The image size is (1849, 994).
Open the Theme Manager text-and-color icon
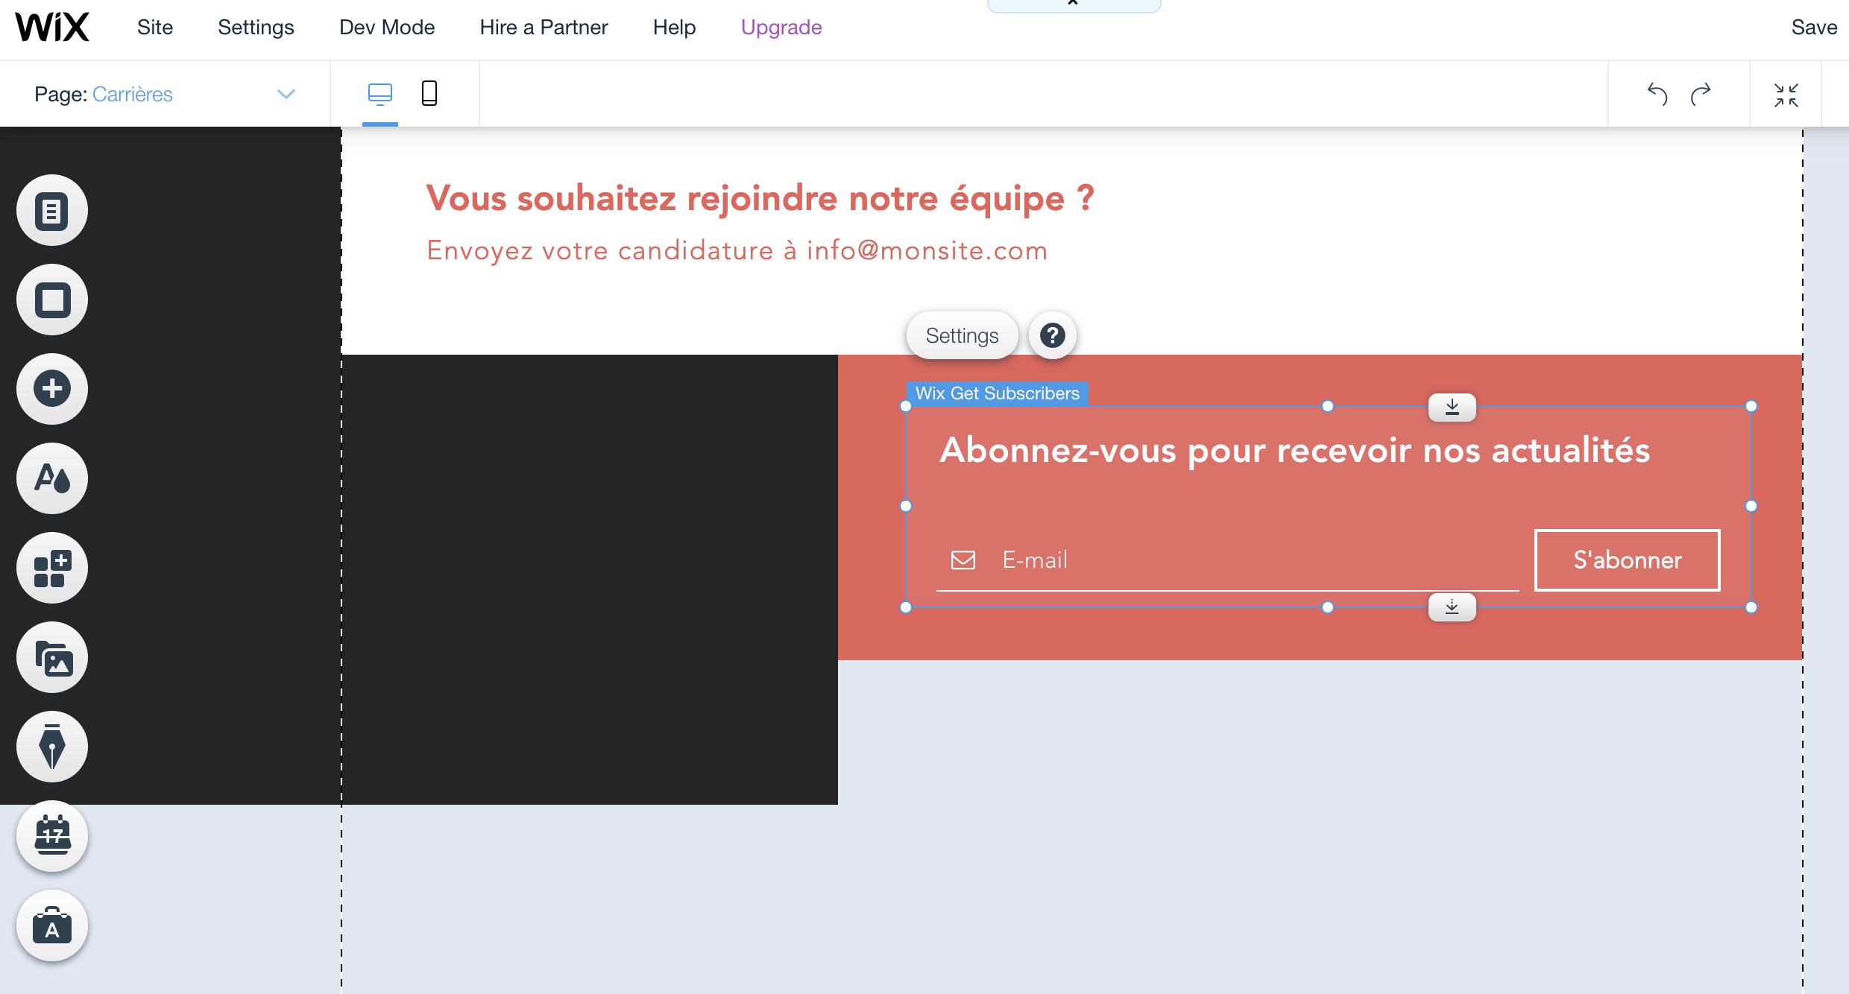(x=52, y=478)
